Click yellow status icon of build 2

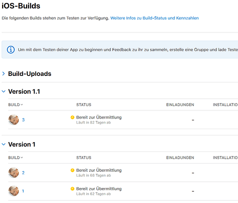(72, 170)
